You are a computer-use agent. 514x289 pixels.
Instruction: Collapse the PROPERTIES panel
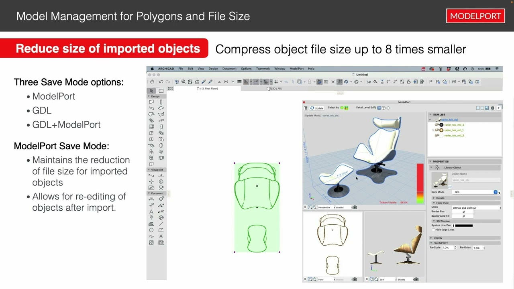coord(430,161)
